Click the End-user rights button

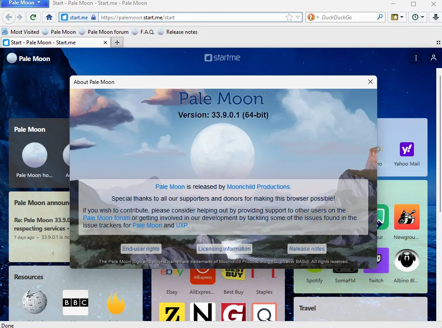pyautogui.click(x=141, y=249)
